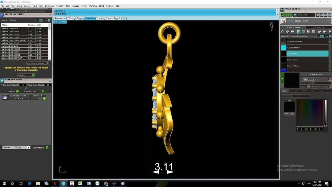Open the color wheel picker under swatch

287,114
